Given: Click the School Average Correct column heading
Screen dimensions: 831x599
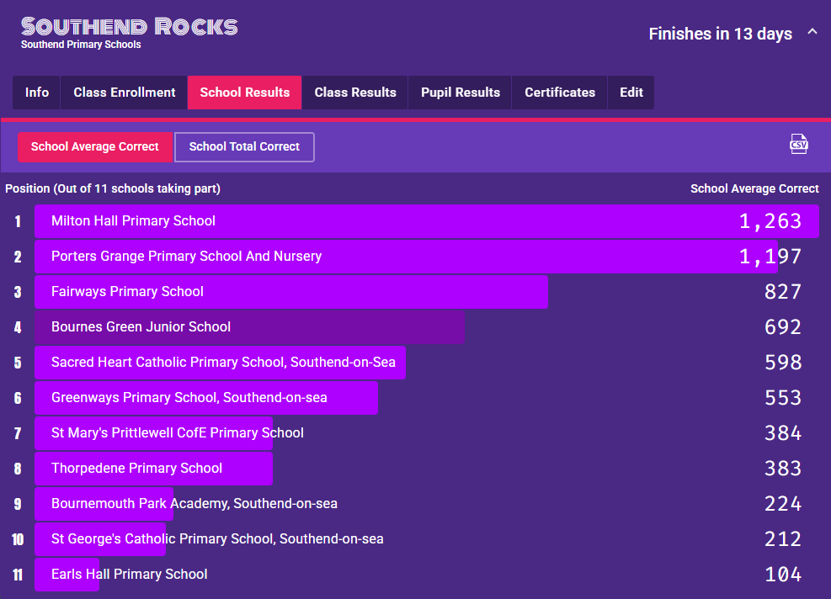Looking at the screenshot, I should (754, 188).
